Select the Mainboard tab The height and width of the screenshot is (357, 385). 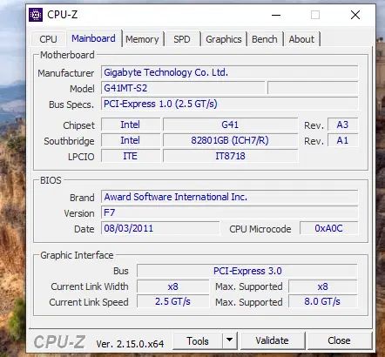coord(93,38)
